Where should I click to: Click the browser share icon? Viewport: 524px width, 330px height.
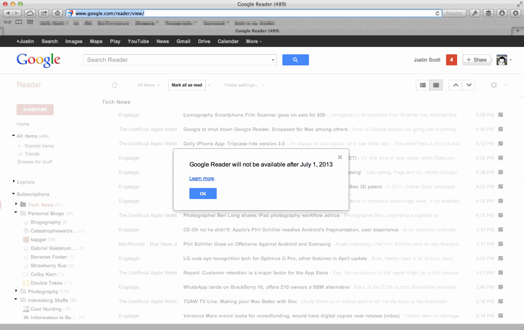44,13
